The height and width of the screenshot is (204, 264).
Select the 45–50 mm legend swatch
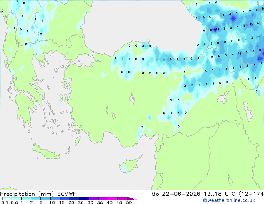(122, 199)
